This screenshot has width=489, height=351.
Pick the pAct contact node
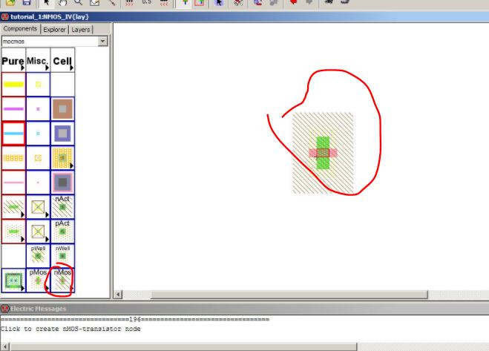click(62, 232)
